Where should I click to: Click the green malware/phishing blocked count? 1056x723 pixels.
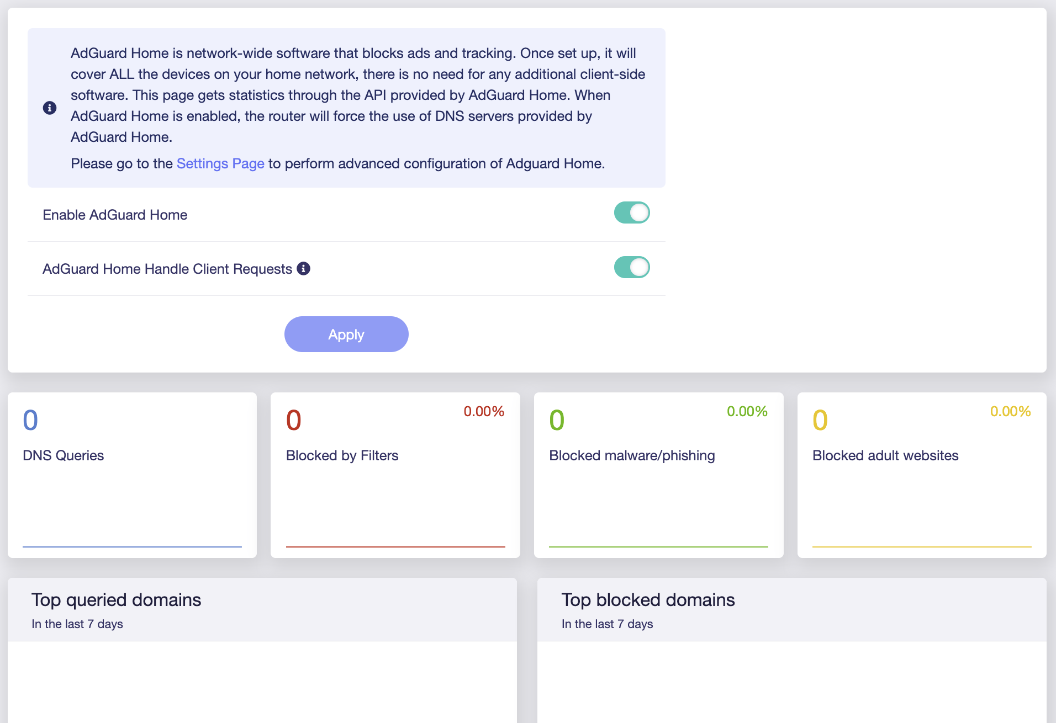pyautogui.click(x=557, y=420)
